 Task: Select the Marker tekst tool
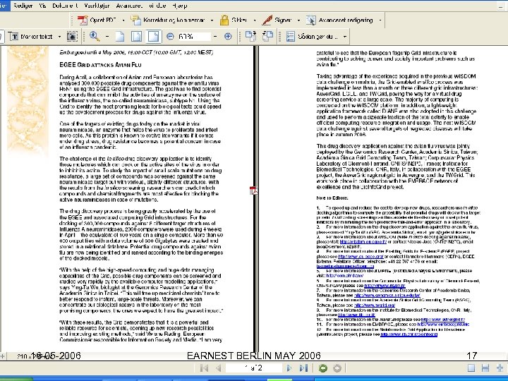point(31,37)
